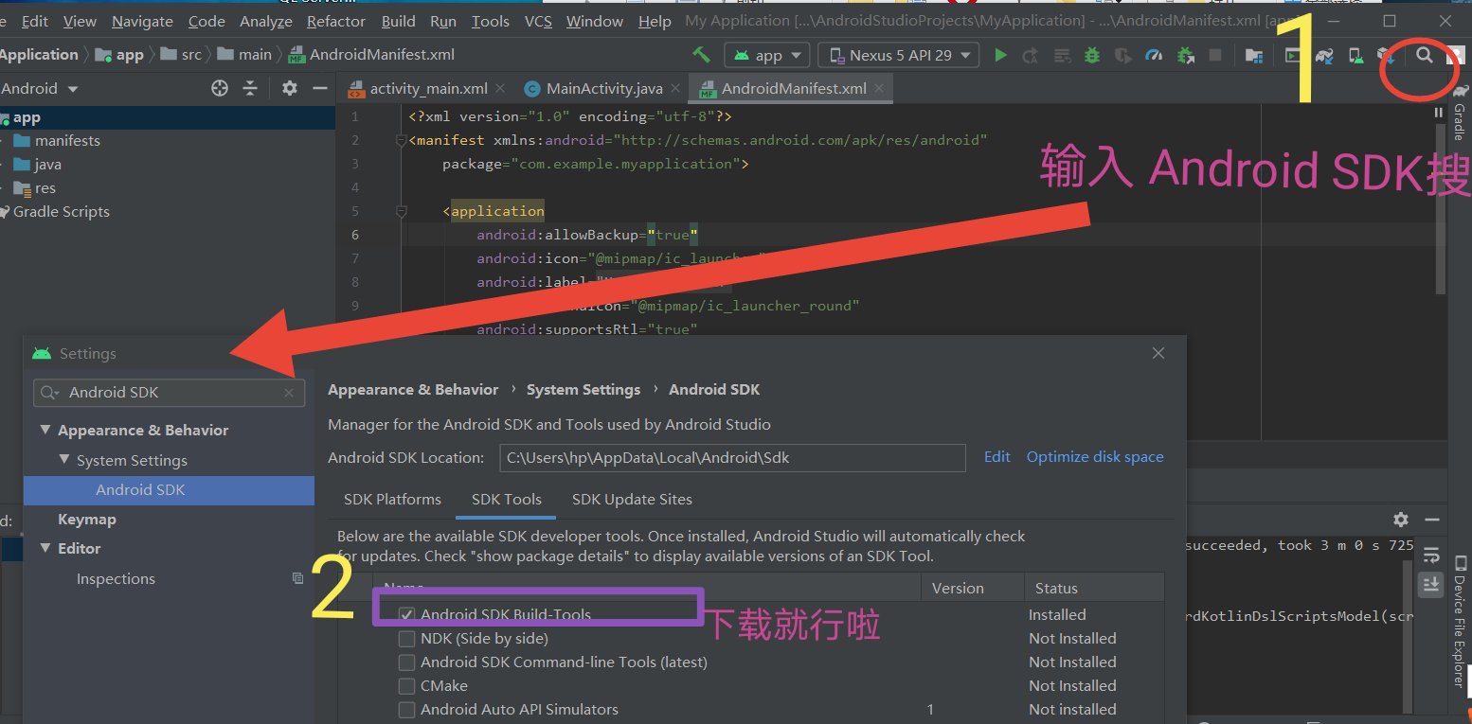Collapse the Editor settings group
Viewport: 1472px width, 724px height.
(45, 548)
